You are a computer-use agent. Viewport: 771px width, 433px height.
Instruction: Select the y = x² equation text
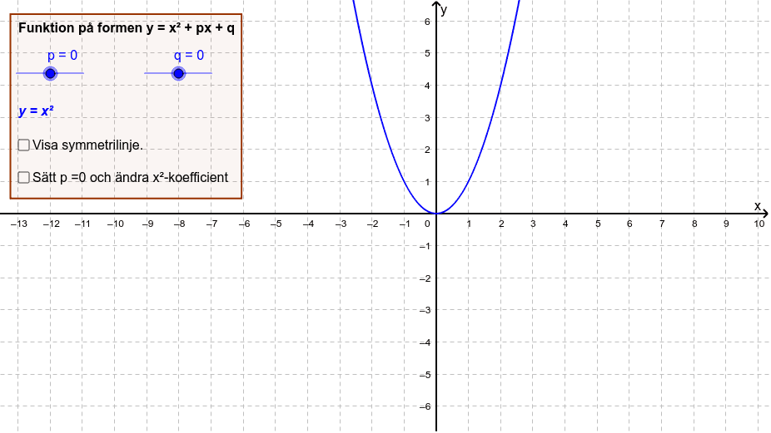(36, 111)
